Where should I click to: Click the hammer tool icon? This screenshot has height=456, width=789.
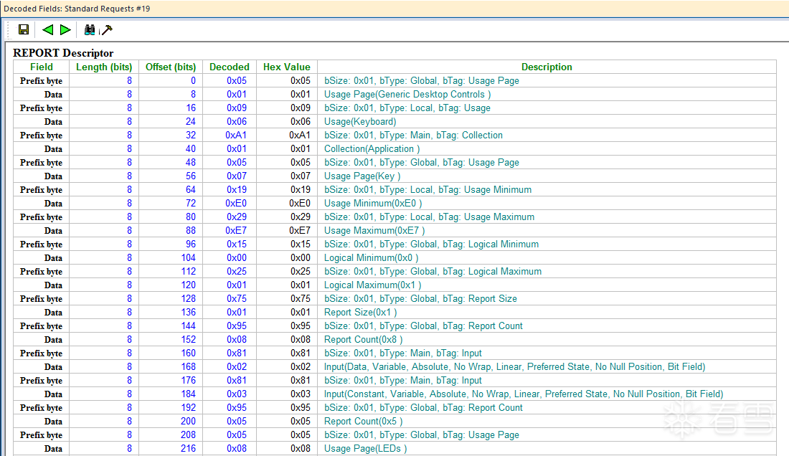(107, 29)
